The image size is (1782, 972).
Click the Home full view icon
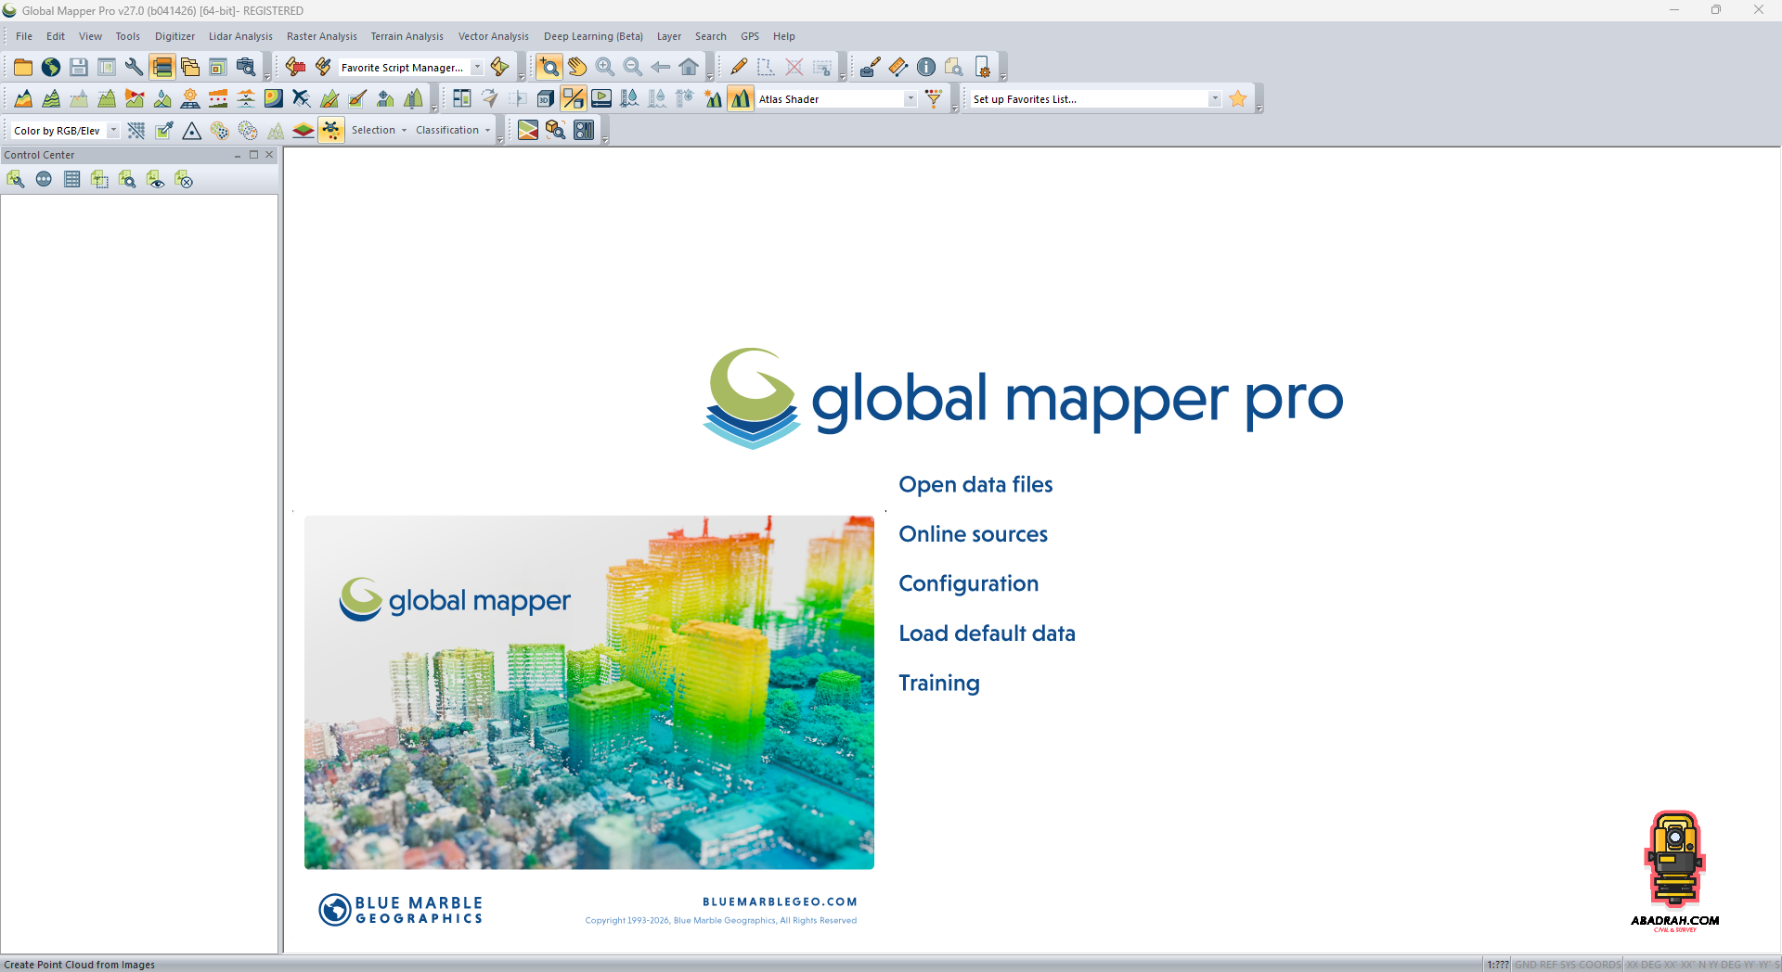point(689,67)
